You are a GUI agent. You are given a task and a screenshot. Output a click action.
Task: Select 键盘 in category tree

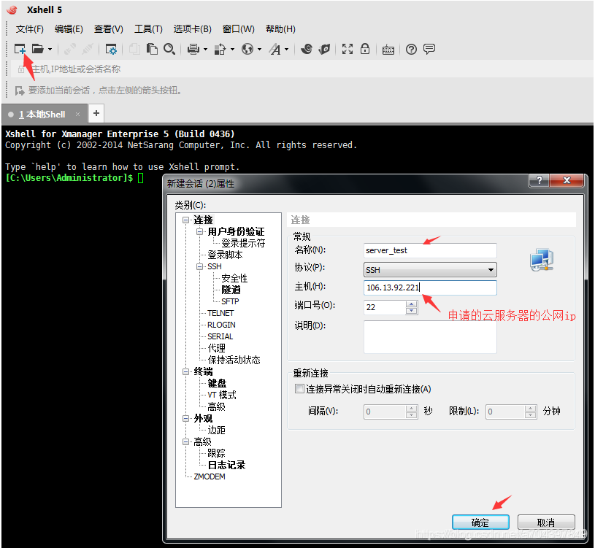(x=217, y=383)
